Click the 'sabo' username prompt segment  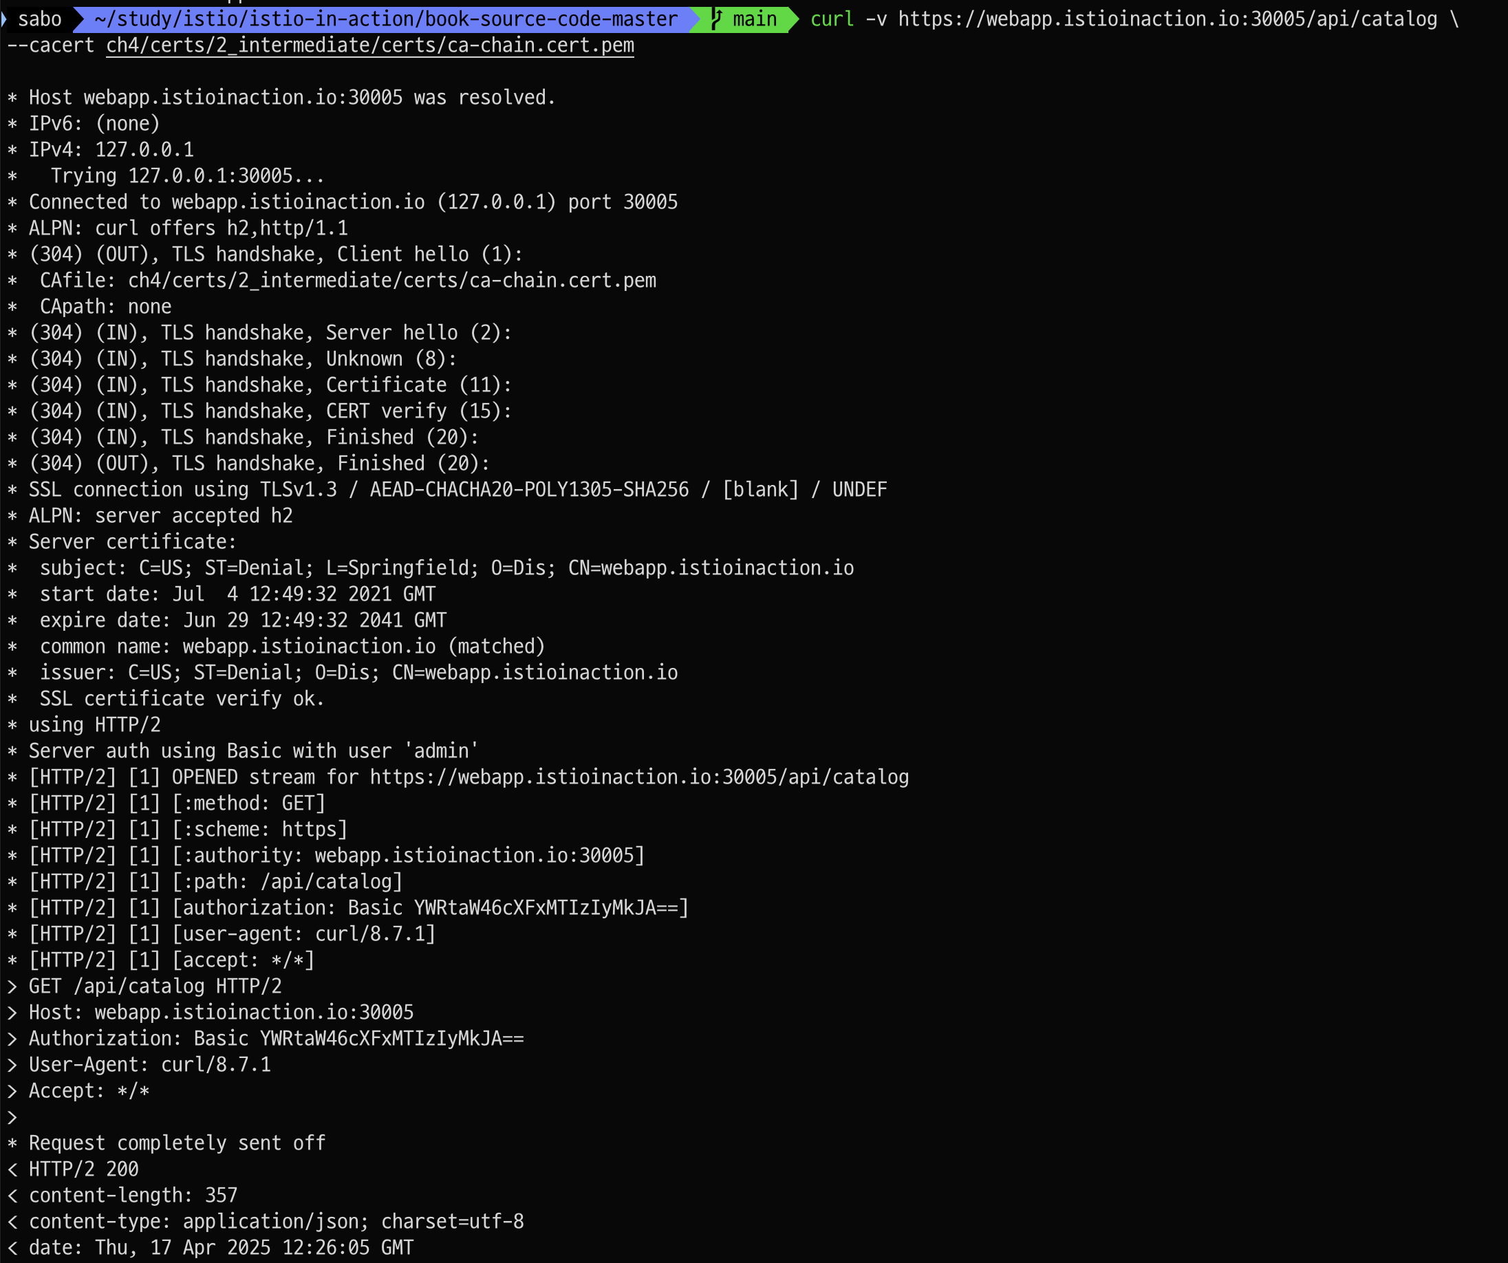point(39,19)
